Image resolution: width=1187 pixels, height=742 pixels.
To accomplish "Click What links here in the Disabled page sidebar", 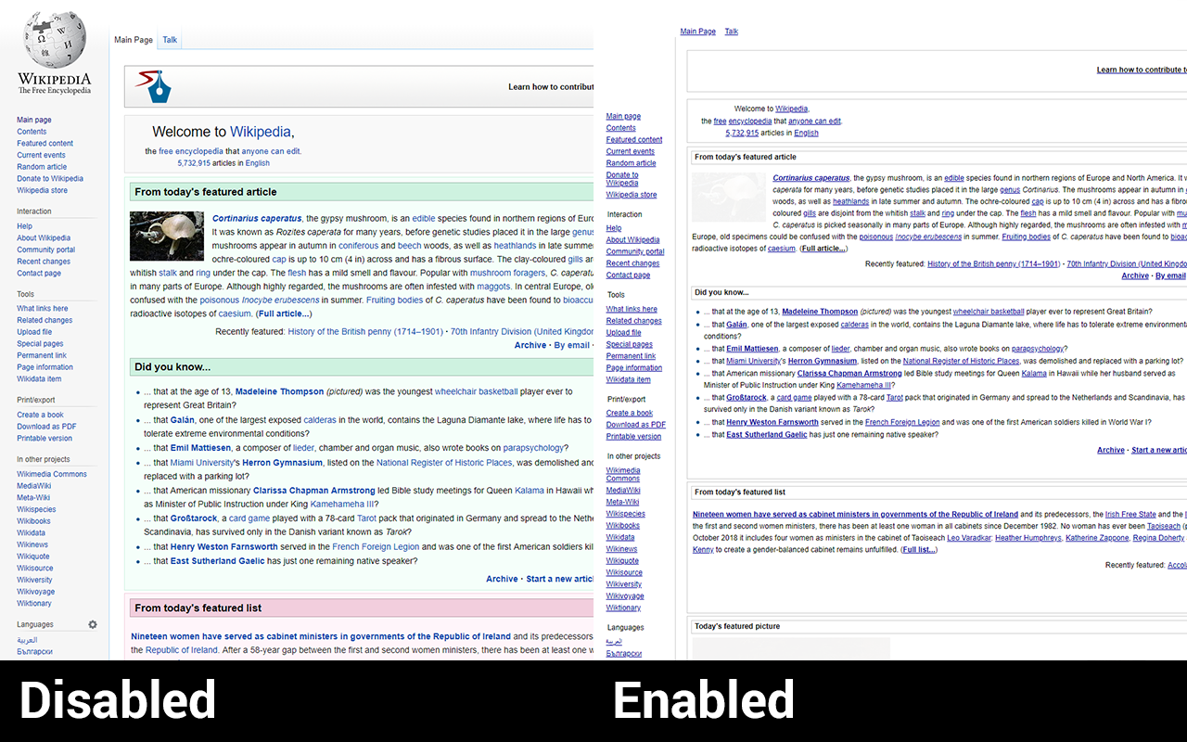I will tap(43, 308).
